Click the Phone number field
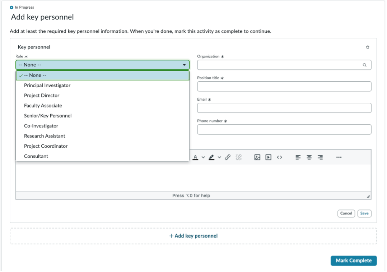Viewport: 387px width, 272px height. (284, 129)
